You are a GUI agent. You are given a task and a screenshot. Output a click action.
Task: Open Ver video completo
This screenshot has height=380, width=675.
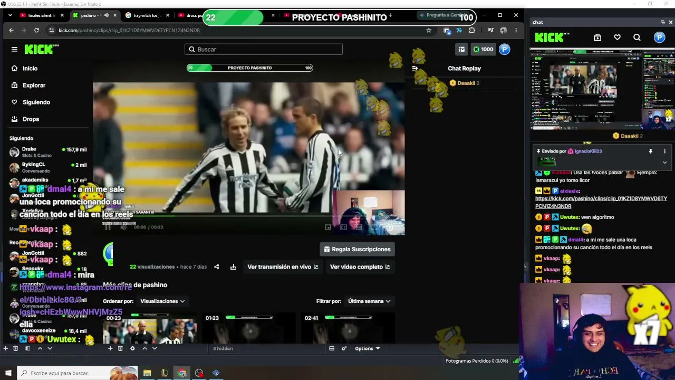(360, 267)
